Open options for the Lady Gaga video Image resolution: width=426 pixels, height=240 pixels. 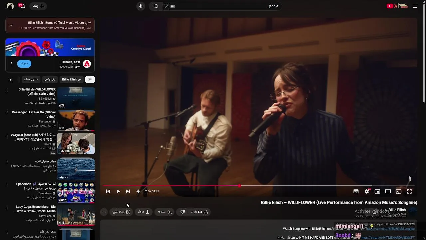7,207
